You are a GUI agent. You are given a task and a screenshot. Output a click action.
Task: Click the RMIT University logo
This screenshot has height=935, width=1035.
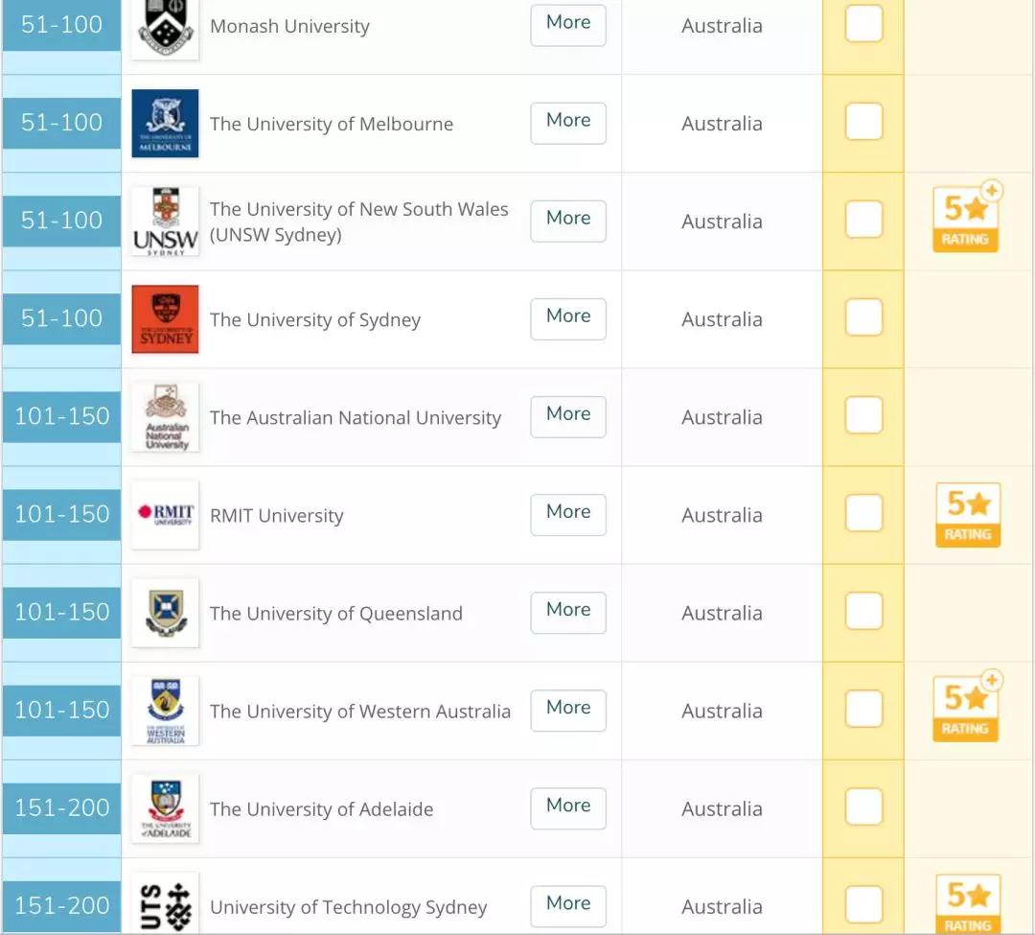[165, 515]
